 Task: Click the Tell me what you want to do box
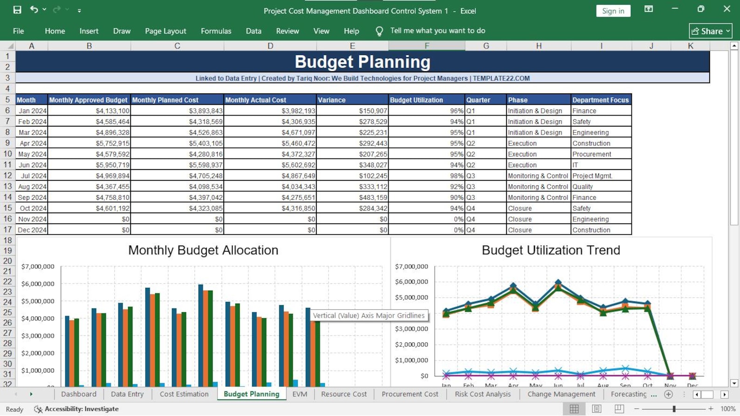438,31
